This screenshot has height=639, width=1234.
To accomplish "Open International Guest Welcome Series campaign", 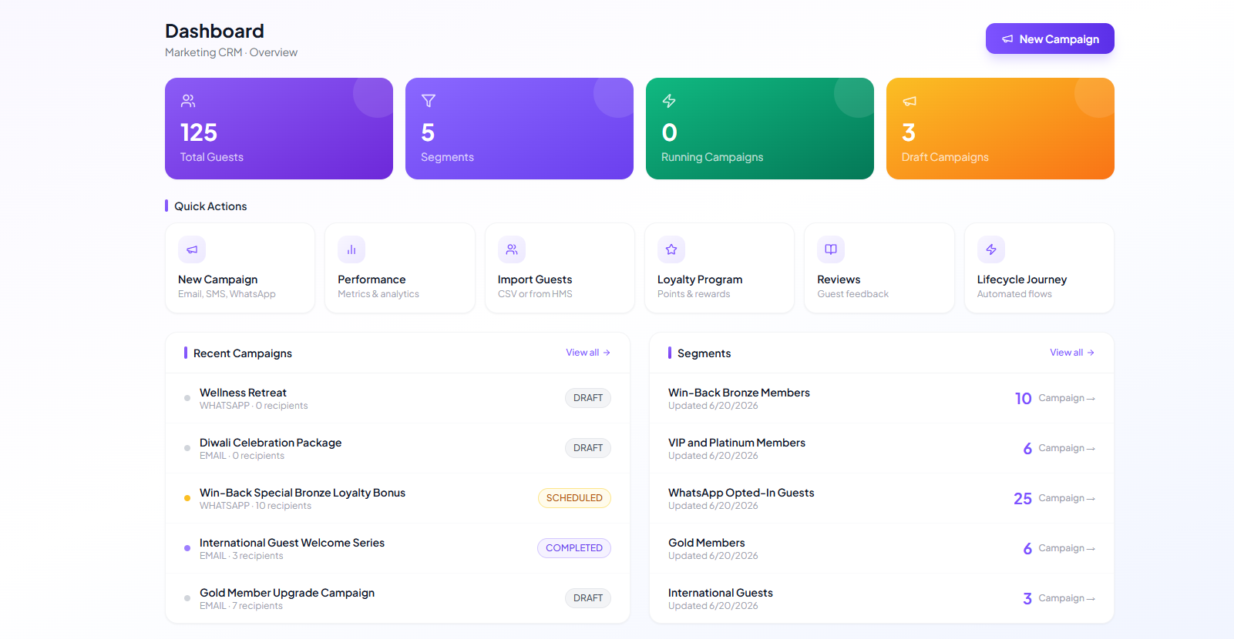I will click(398, 548).
